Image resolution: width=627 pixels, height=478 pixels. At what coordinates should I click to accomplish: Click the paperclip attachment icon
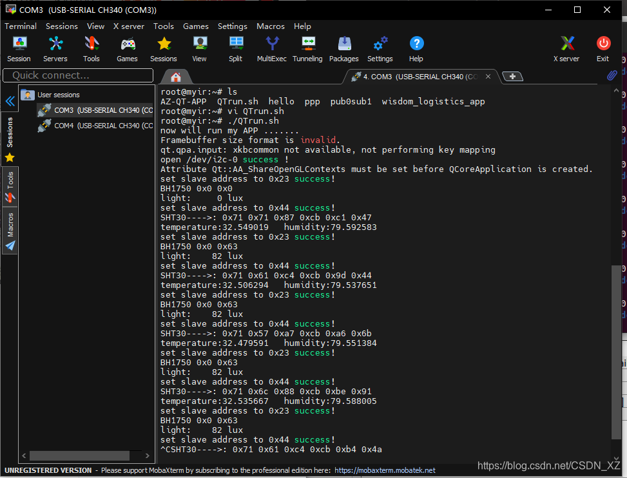[x=612, y=75]
